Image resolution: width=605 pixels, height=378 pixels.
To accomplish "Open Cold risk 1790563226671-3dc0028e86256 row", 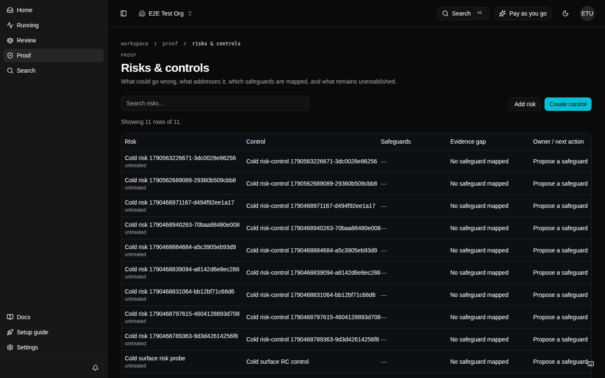I will [356, 161].
